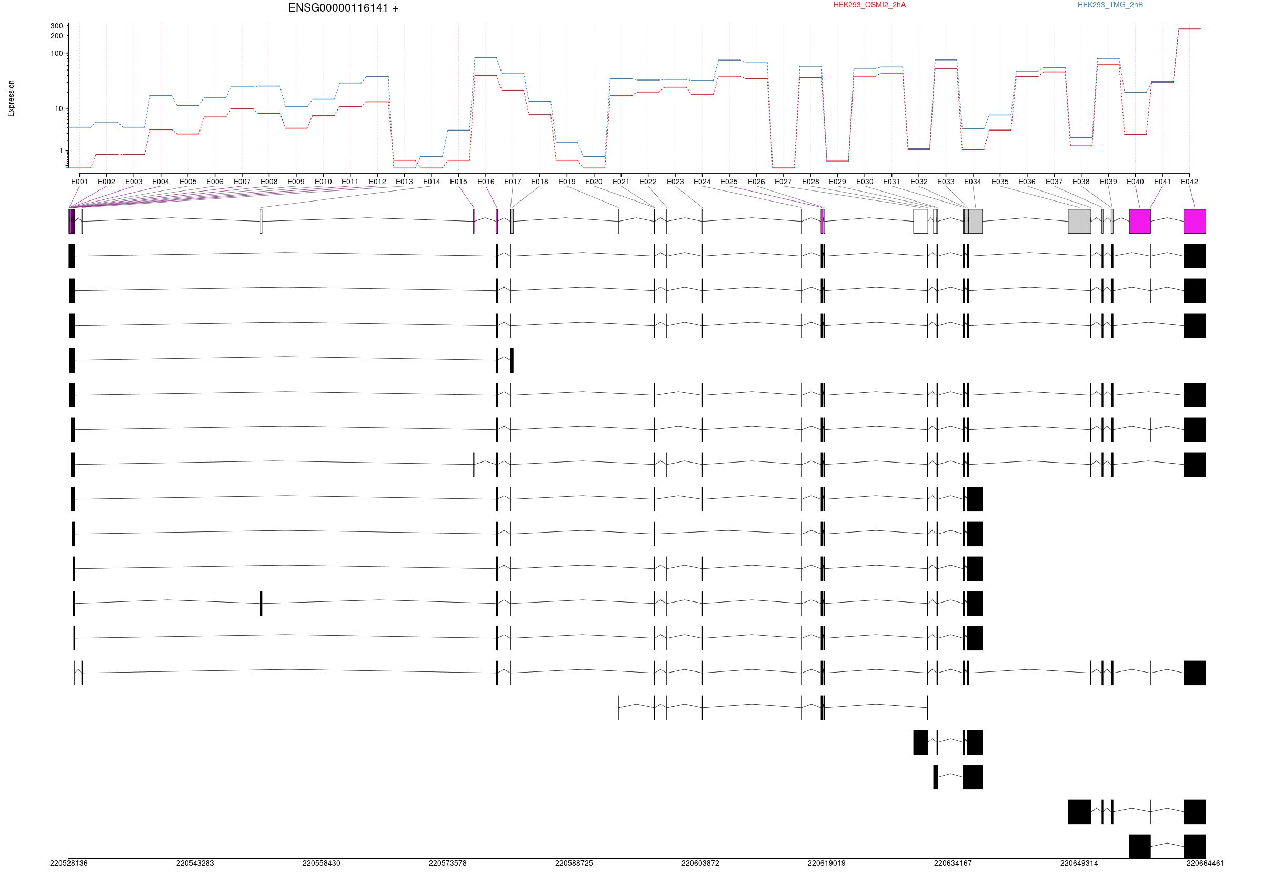Click exon label E012
Image resolution: width=1263 pixels, height=873 pixels.
click(377, 182)
